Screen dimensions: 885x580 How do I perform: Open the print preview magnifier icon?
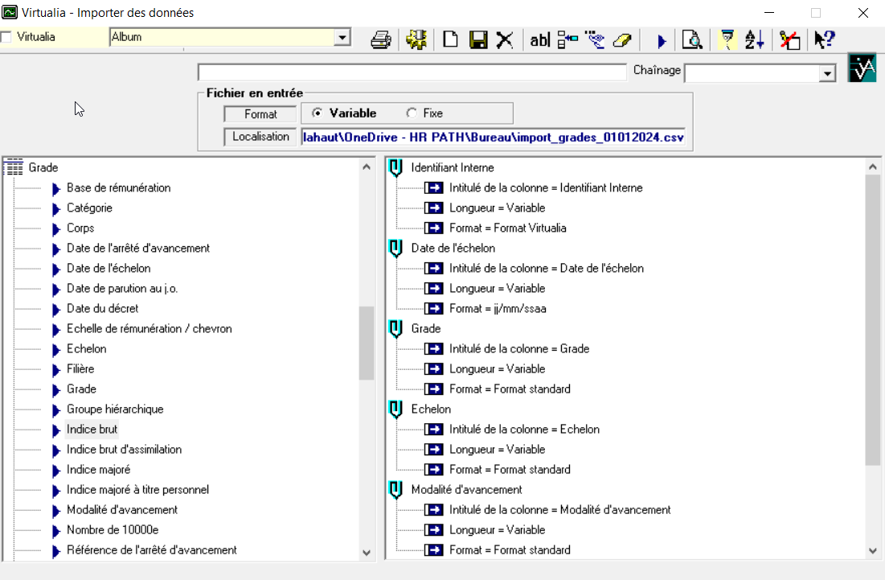[691, 39]
